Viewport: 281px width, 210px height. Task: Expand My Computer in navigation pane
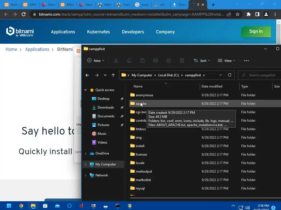click(x=86, y=164)
